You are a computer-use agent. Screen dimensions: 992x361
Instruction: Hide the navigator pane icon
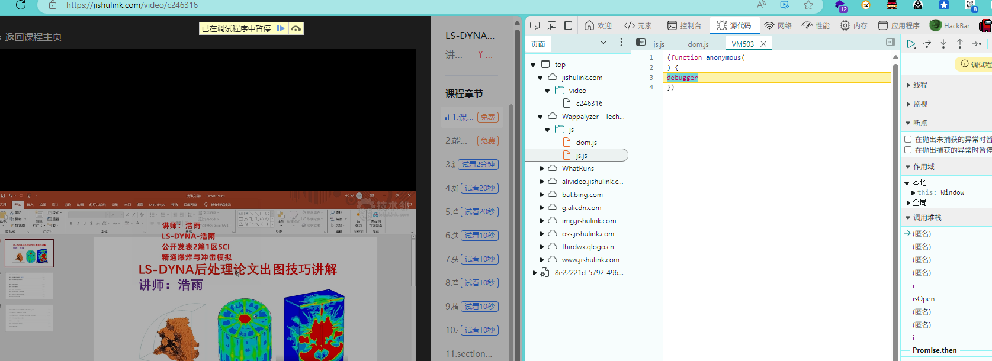click(641, 43)
